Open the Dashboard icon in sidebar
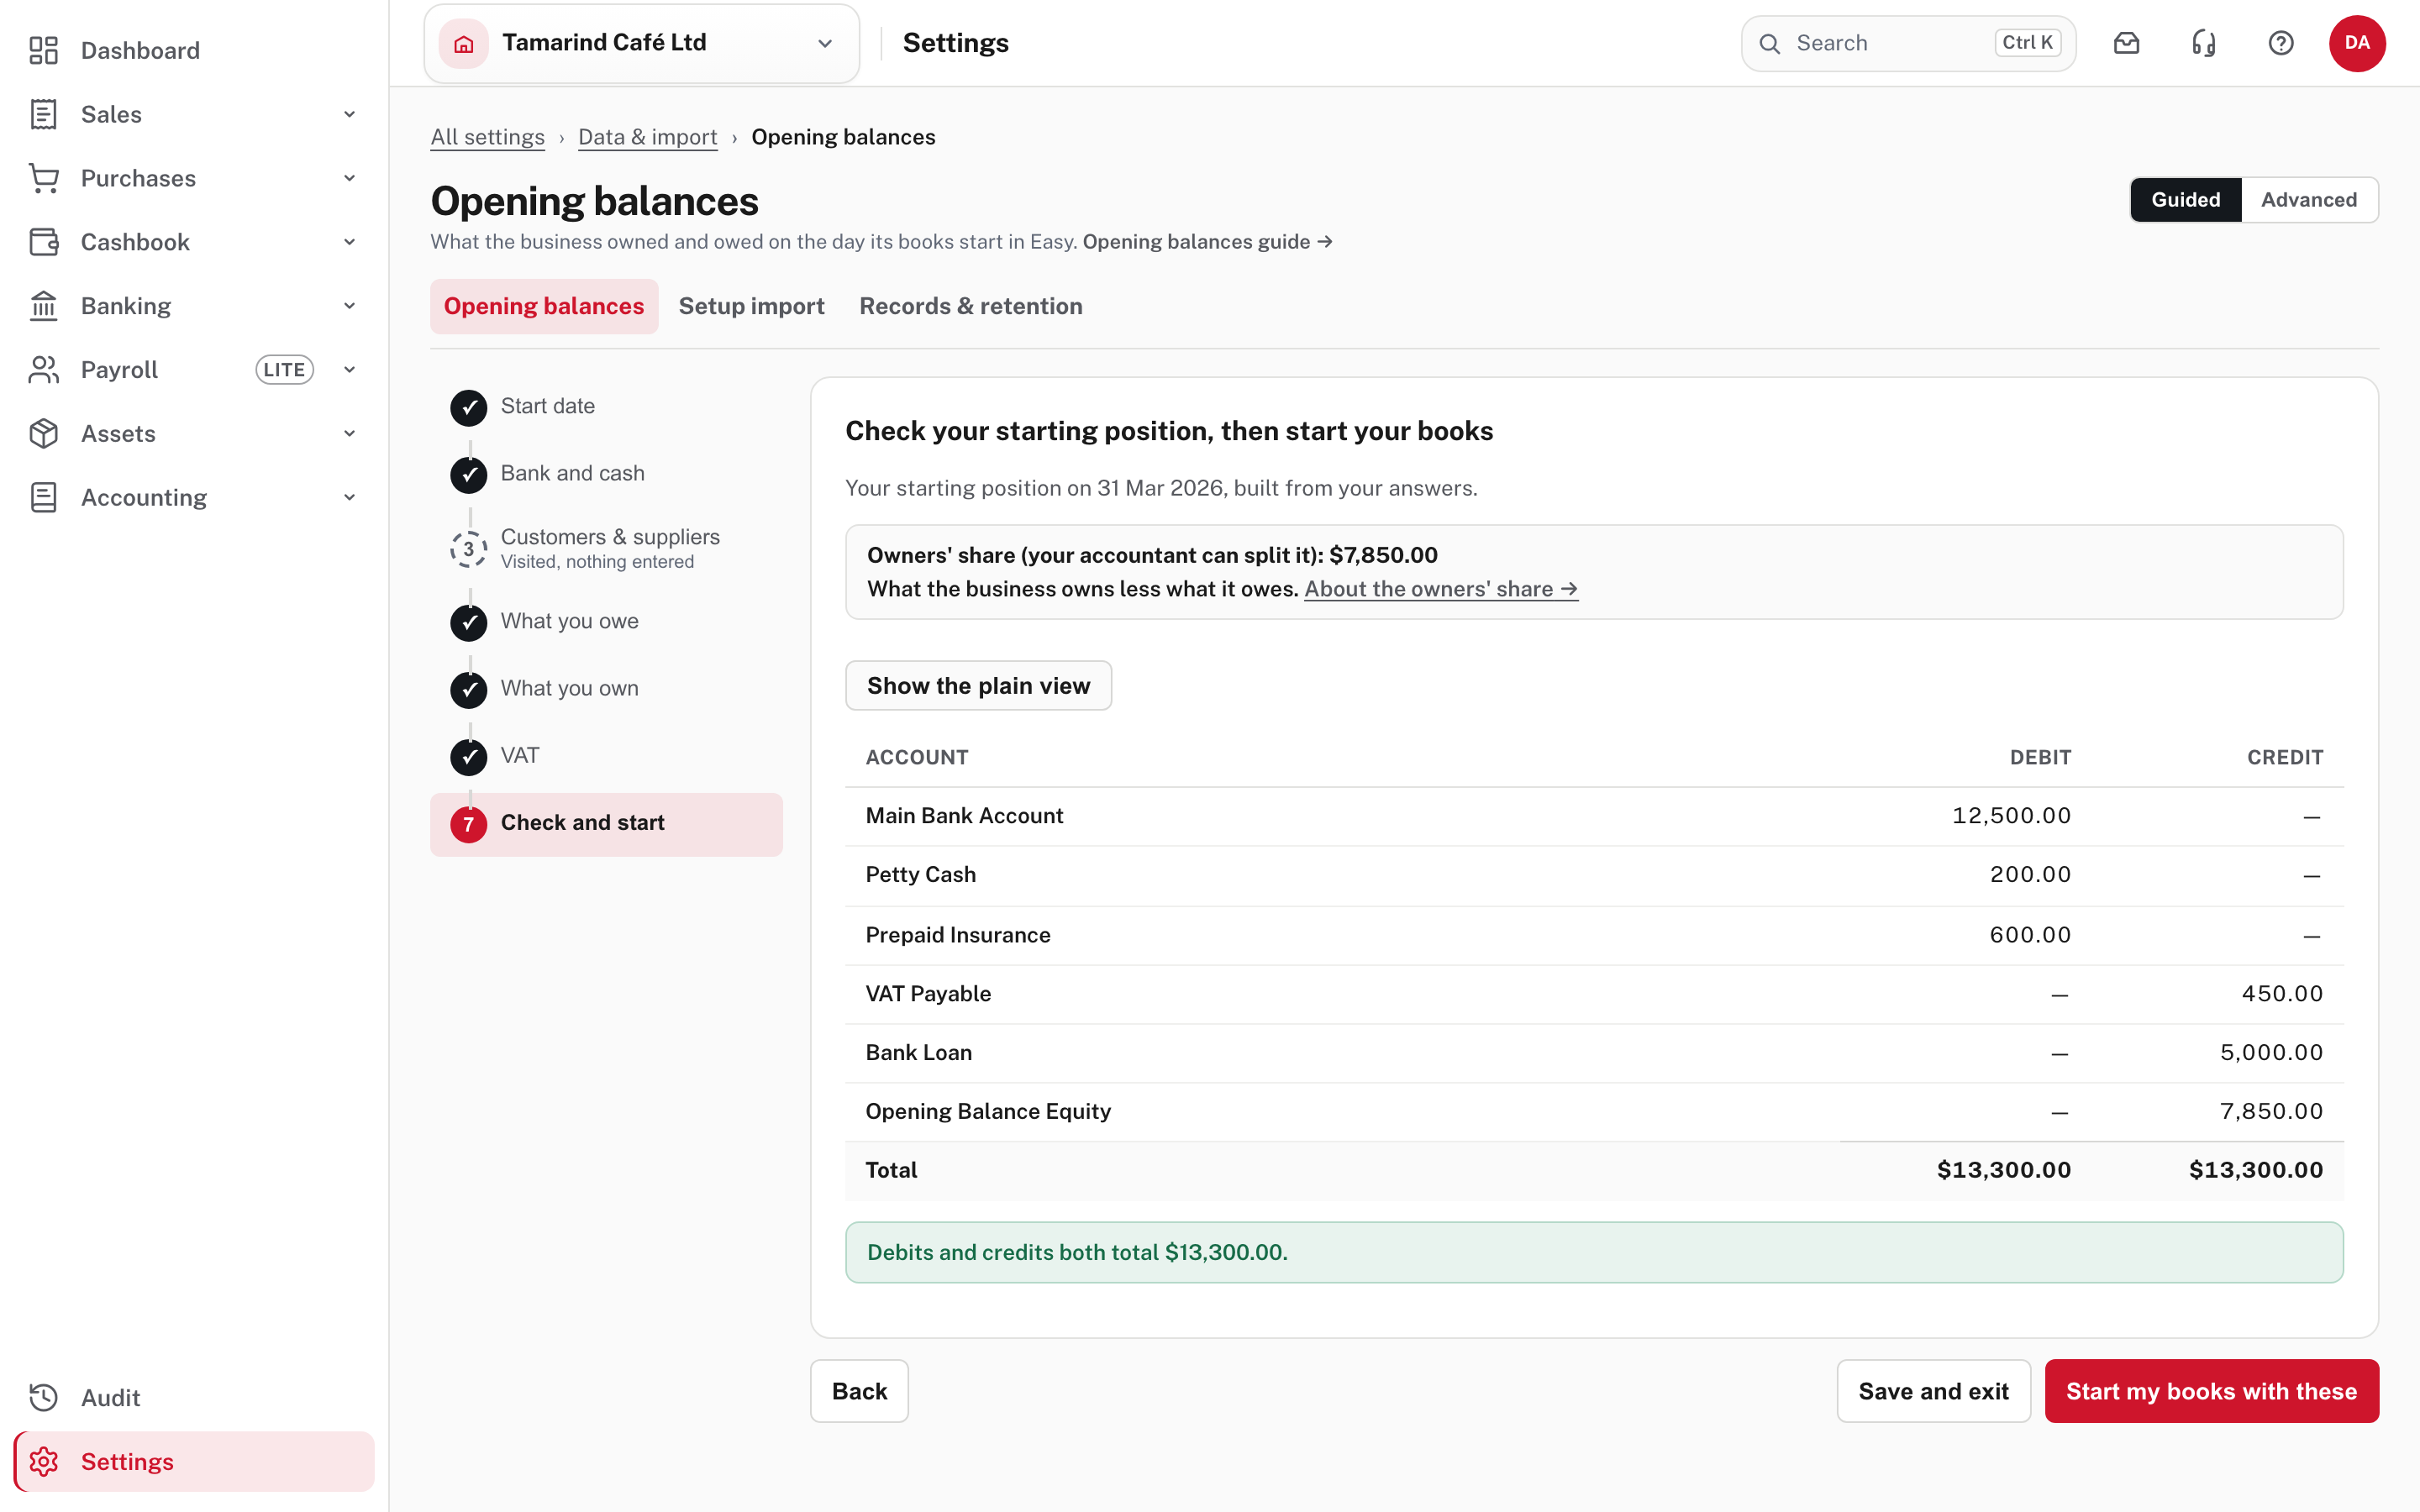The height and width of the screenshot is (1512, 2420). (x=43, y=50)
